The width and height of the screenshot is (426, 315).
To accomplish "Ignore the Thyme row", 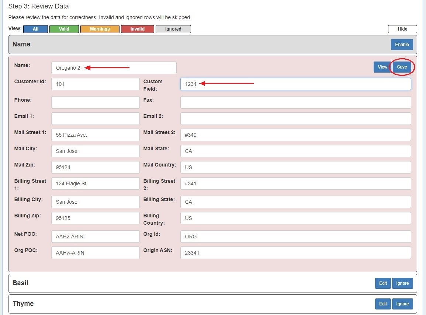I will coord(402,304).
